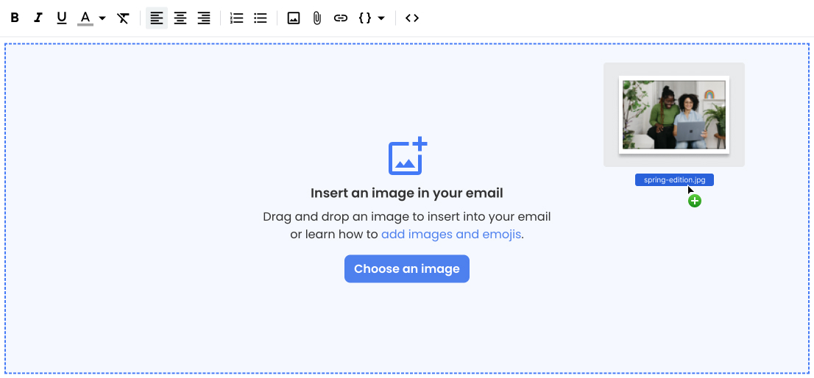Attach a file with paperclip icon

[x=316, y=18]
